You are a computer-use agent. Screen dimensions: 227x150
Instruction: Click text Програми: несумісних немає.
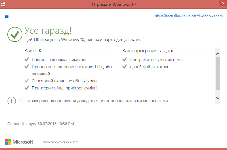(x=157, y=60)
